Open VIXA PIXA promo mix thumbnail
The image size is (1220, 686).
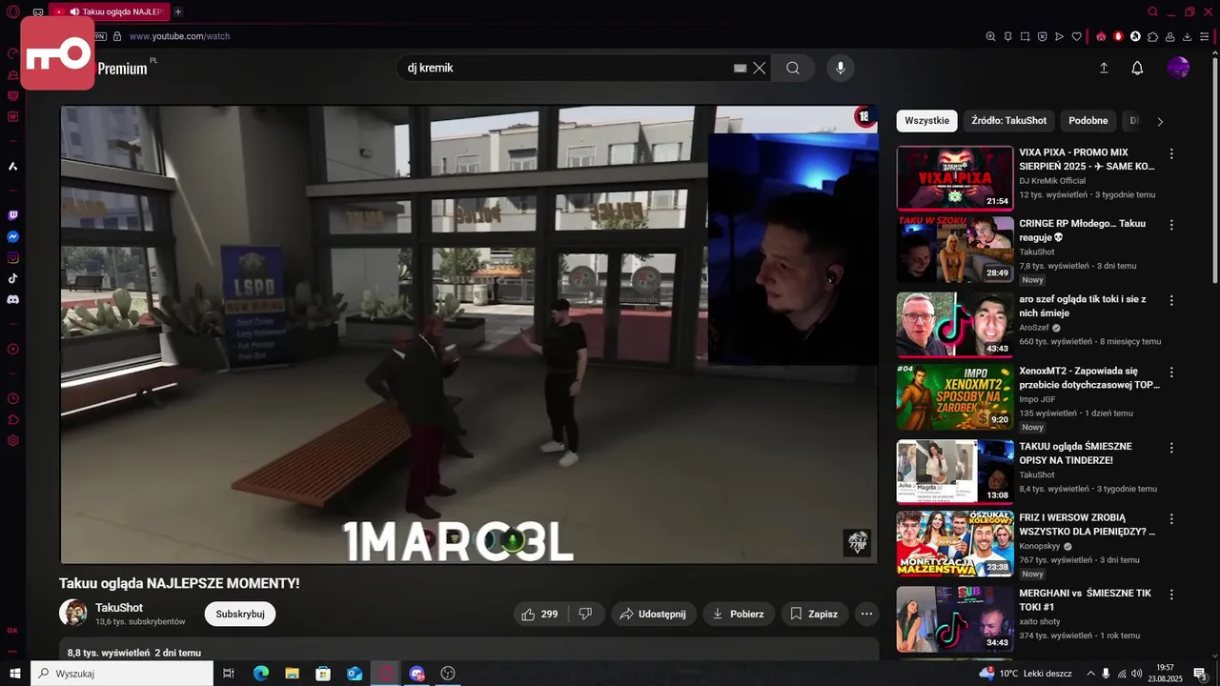pos(955,177)
